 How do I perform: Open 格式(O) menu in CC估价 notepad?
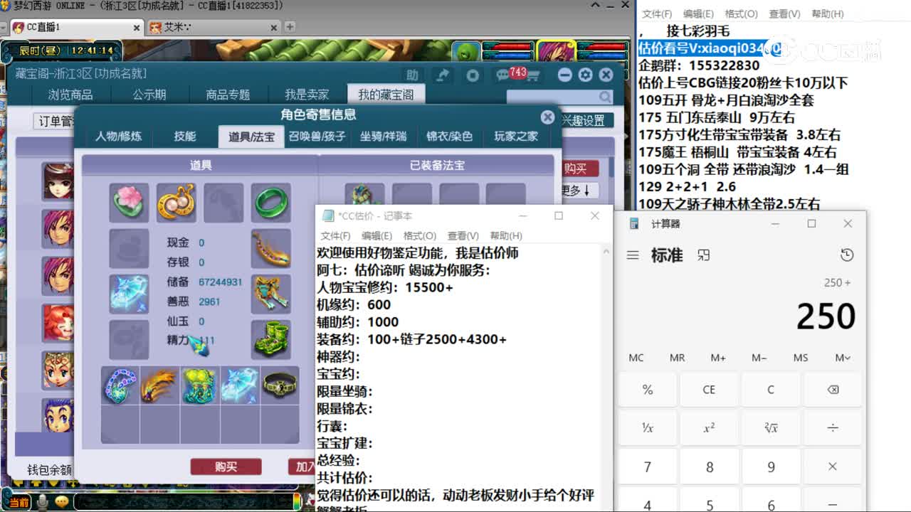(x=420, y=235)
